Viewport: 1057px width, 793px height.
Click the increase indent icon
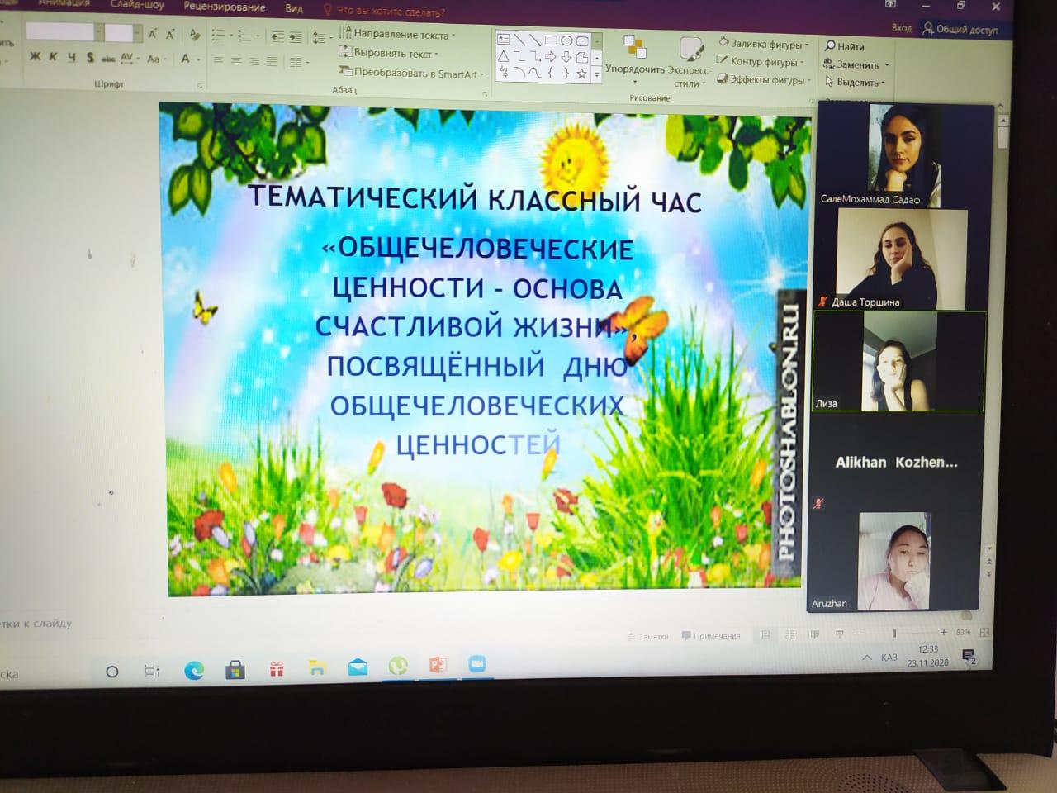click(296, 36)
